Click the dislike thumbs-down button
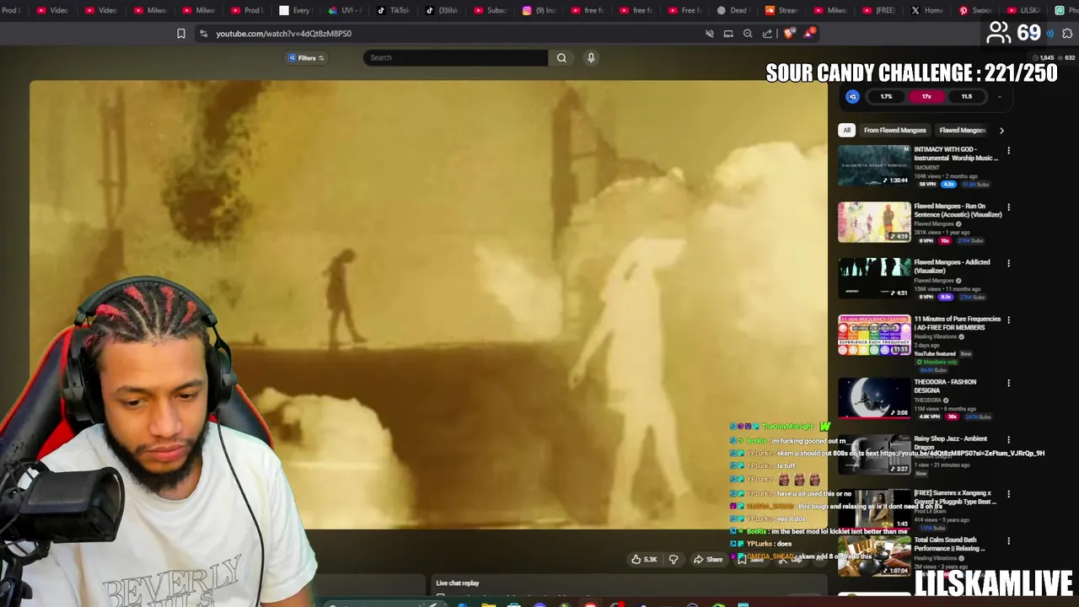 673,559
